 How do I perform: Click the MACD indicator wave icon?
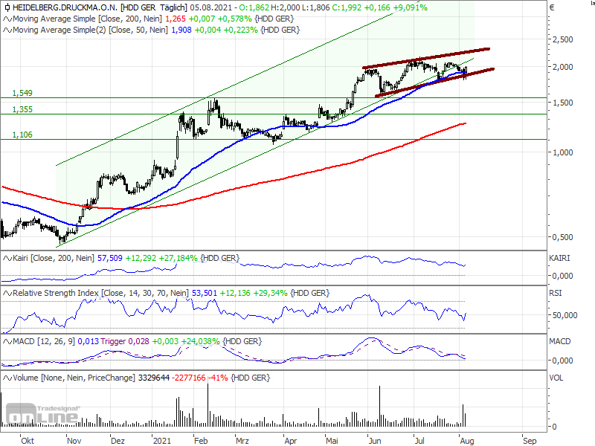pos(7,341)
